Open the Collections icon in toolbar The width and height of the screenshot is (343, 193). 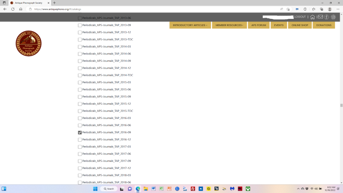322,9
